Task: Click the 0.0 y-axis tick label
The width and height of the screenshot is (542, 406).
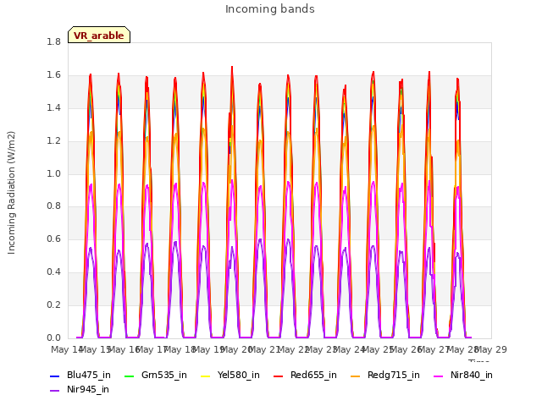Action: 53,337
